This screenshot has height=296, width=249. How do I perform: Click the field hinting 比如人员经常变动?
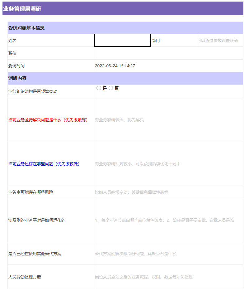pos(169,192)
